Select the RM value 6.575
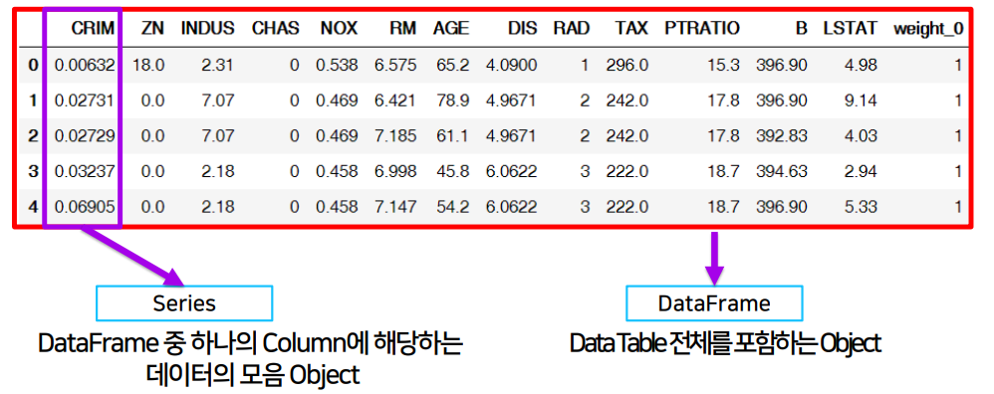Viewport: 994px width, 394px height. 395,65
